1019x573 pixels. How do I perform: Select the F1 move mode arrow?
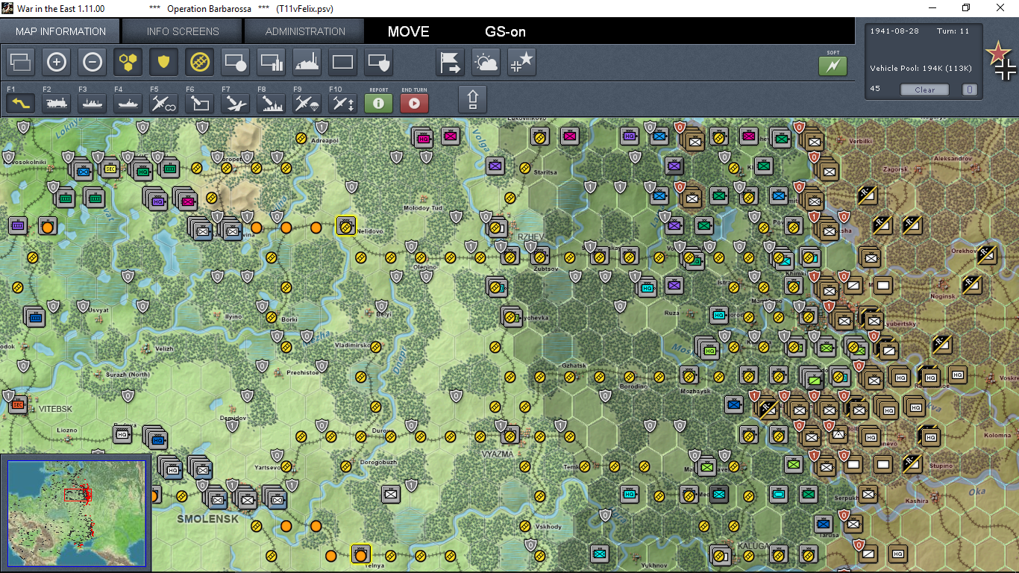coord(21,103)
